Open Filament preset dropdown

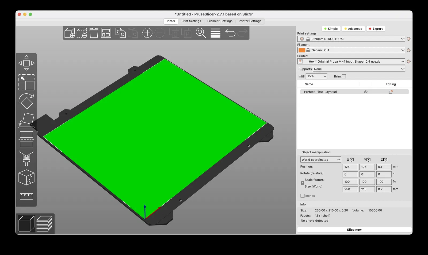351,50
